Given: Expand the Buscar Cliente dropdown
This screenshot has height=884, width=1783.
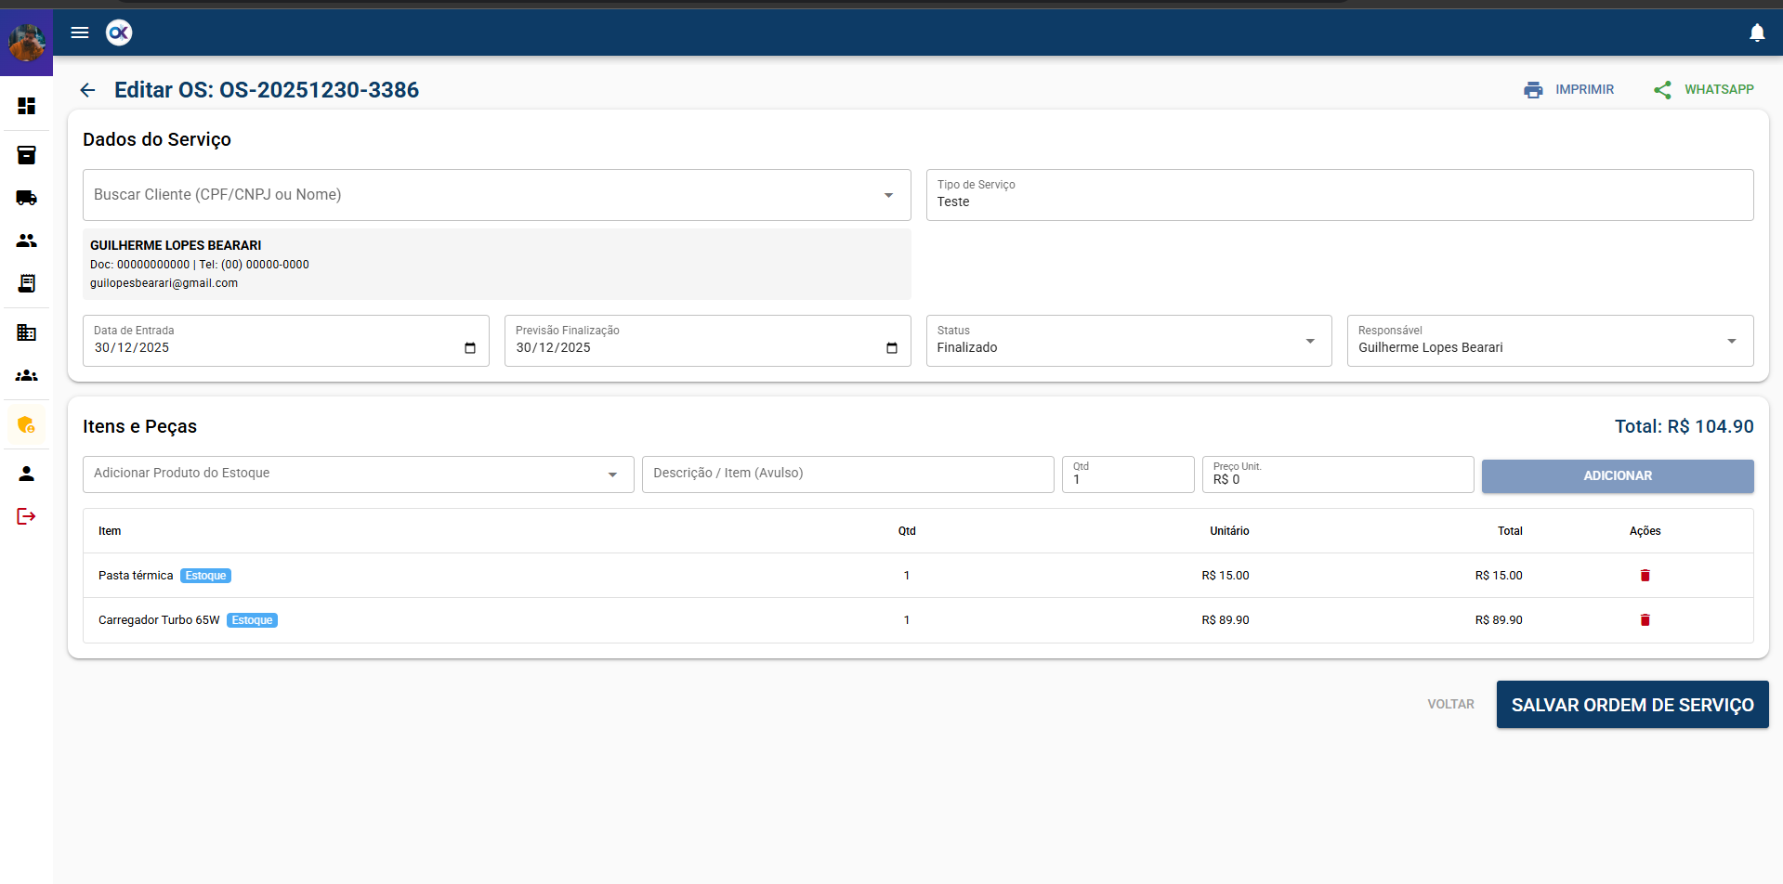Looking at the screenshot, I should [x=888, y=195].
